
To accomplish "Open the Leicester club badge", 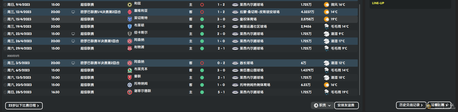I will (x=129, y=19).
